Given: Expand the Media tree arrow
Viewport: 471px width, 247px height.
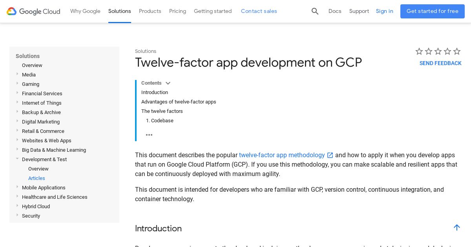Looking at the screenshot, I should [17, 74].
